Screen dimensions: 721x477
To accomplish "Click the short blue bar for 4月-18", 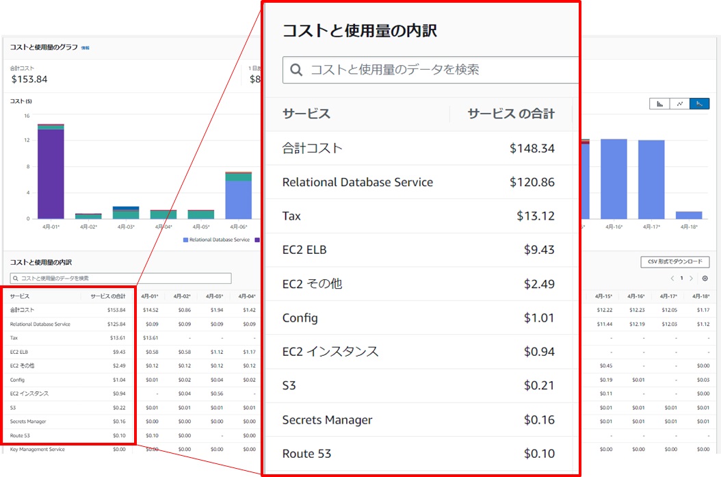I will click(x=689, y=215).
